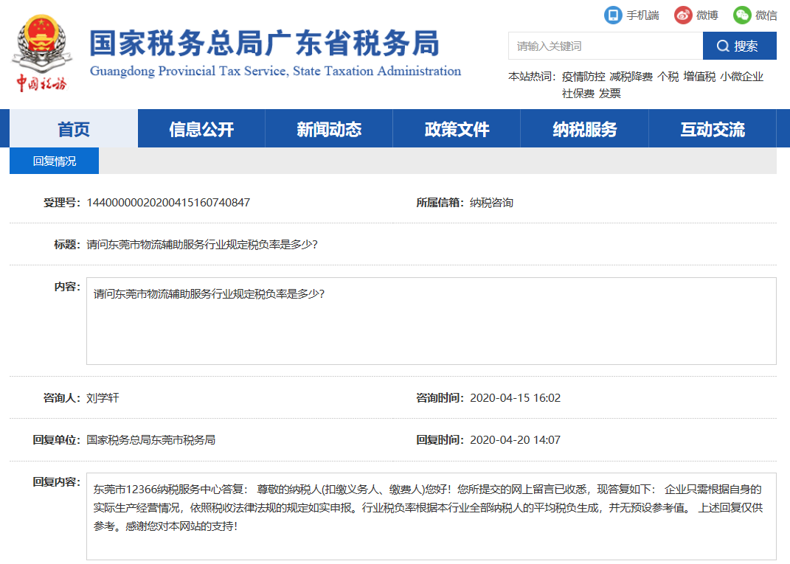The image size is (790, 564).
Task: Open the 纳税服务 navigation menu
Action: click(583, 127)
